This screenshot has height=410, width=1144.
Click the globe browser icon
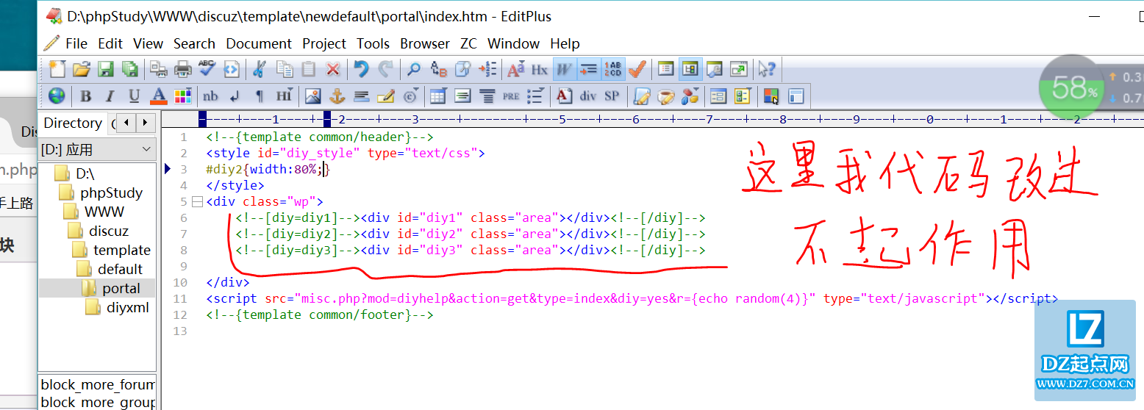point(57,96)
